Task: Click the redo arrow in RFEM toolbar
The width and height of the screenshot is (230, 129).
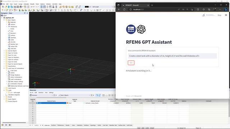Action: (36, 7)
